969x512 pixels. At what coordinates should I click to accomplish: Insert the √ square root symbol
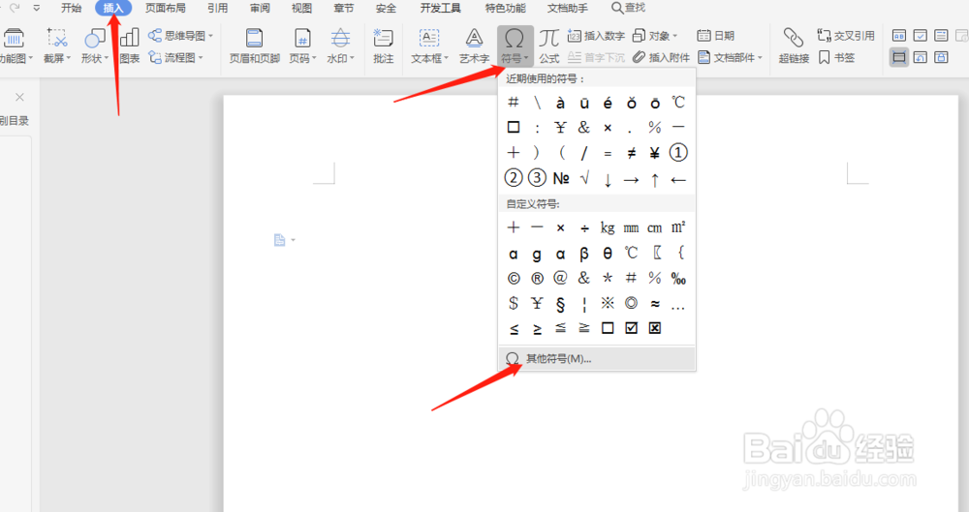[x=584, y=178]
